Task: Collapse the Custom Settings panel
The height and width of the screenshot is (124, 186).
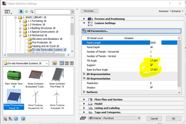Action: [84, 23]
